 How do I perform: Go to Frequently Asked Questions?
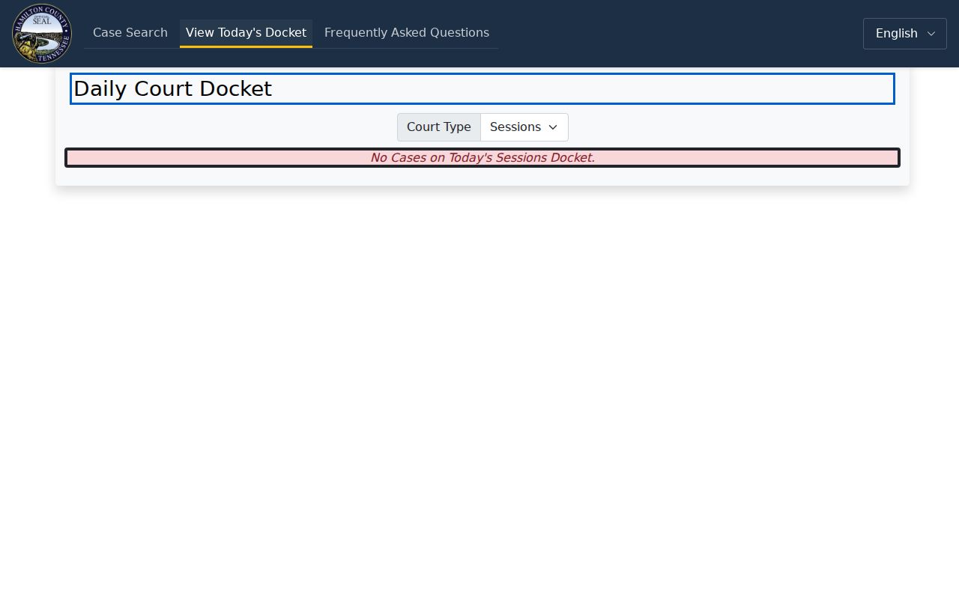tap(407, 33)
